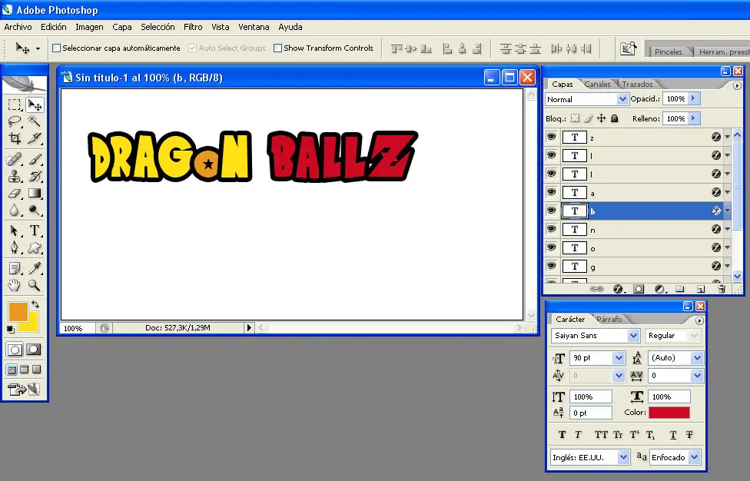Swap foreground and background colors
The height and width of the screenshot is (481, 750).
[x=35, y=304]
